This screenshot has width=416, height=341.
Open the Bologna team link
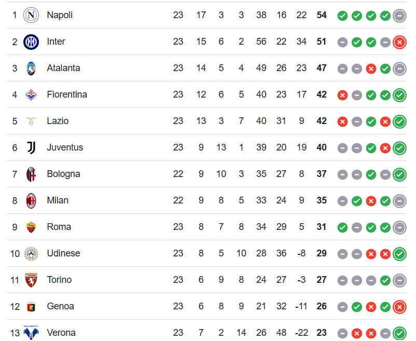click(63, 174)
